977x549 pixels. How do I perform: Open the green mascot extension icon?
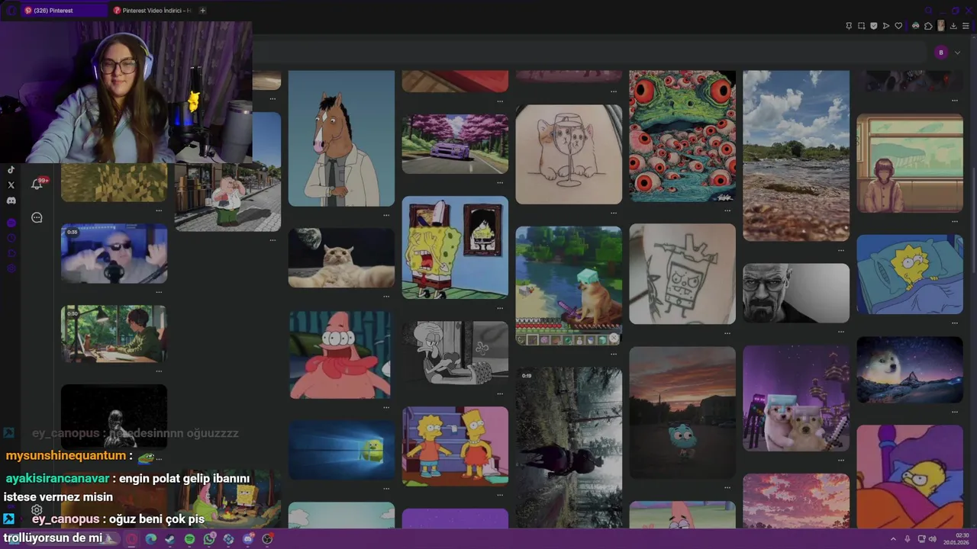click(916, 26)
